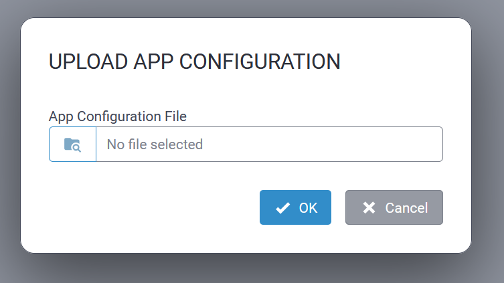The image size is (504, 283).
Task: Open file browser via folder-search icon
Action: (x=72, y=144)
